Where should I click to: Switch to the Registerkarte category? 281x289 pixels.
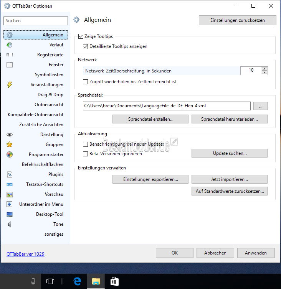click(x=50, y=55)
